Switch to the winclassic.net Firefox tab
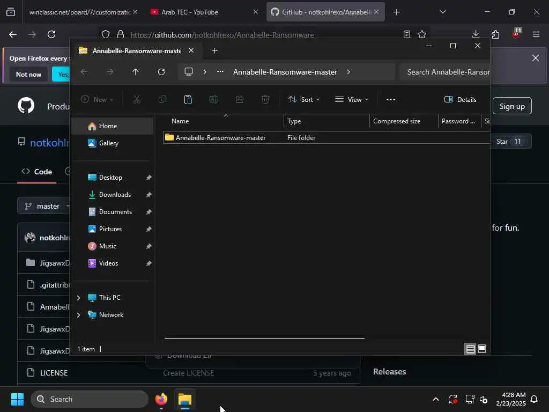549x412 pixels. coord(80,12)
